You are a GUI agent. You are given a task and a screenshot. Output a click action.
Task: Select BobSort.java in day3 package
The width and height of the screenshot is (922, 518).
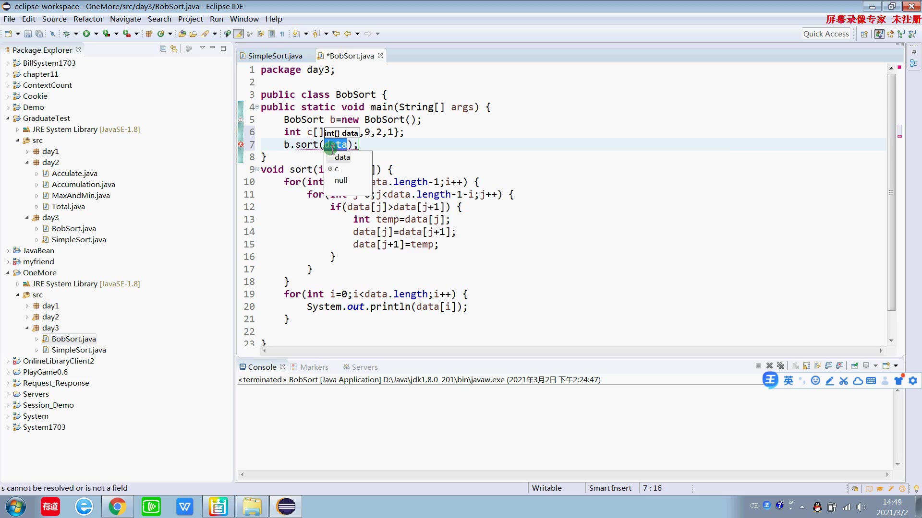click(73, 338)
